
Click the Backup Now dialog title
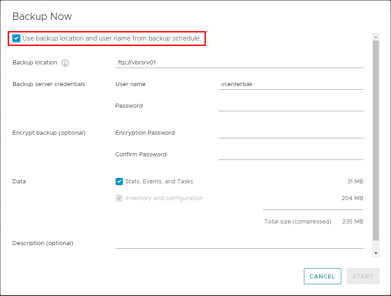[x=42, y=17]
